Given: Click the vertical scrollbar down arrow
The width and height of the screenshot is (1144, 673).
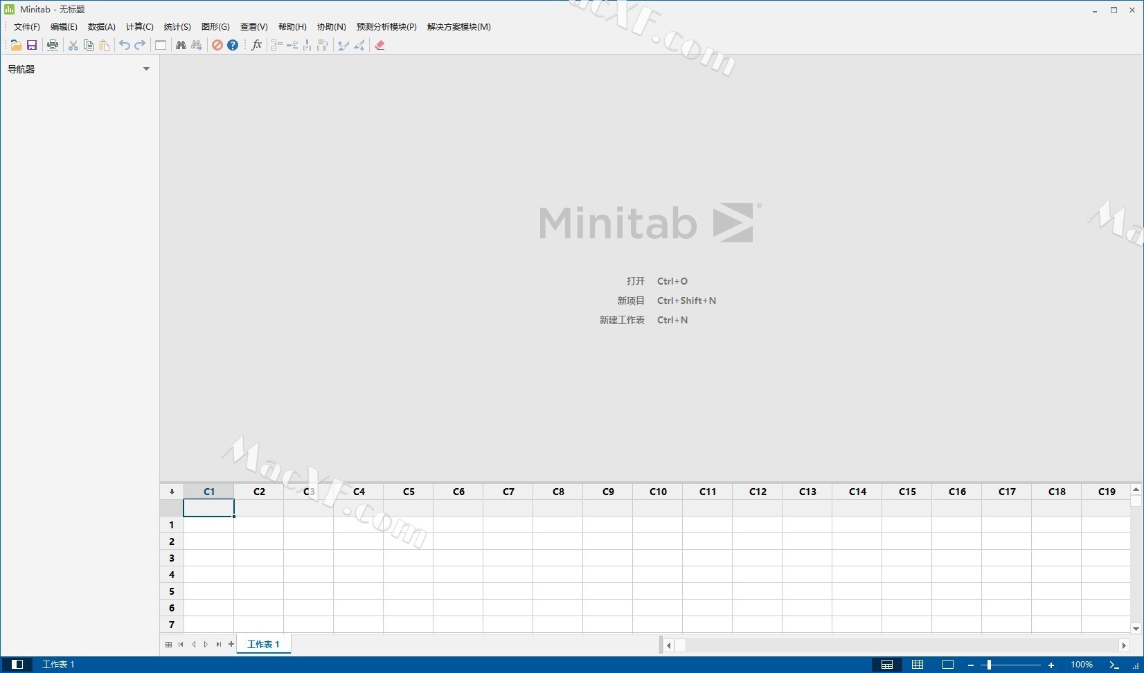Looking at the screenshot, I should point(1136,629).
